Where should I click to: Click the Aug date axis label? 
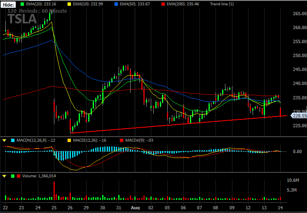pyautogui.click(x=135, y=208)
